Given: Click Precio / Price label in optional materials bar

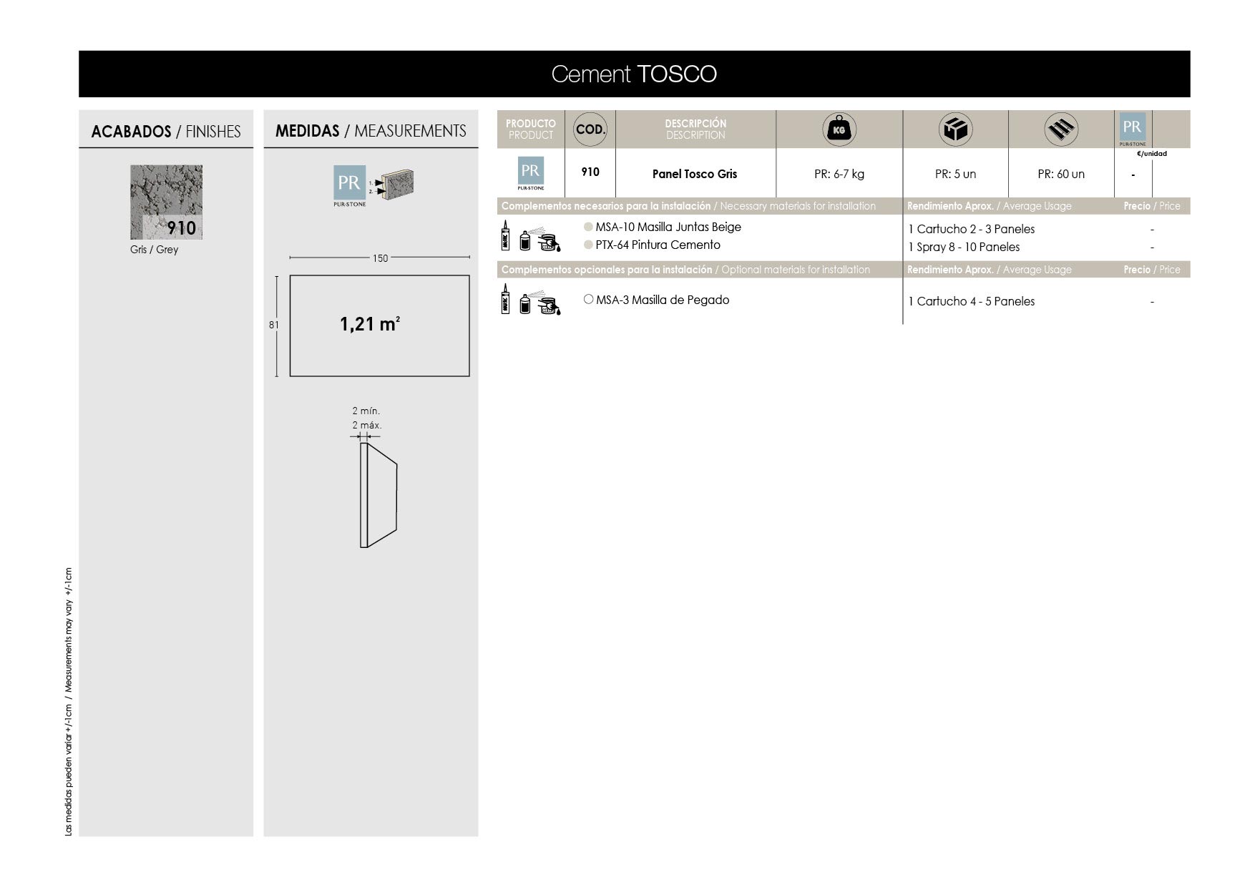Looking at the screenshot, I should (x=1152, y=270).
